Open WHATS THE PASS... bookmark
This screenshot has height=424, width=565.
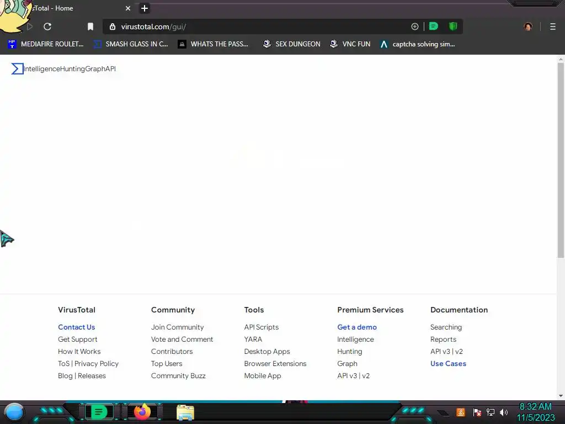(214, 44)
